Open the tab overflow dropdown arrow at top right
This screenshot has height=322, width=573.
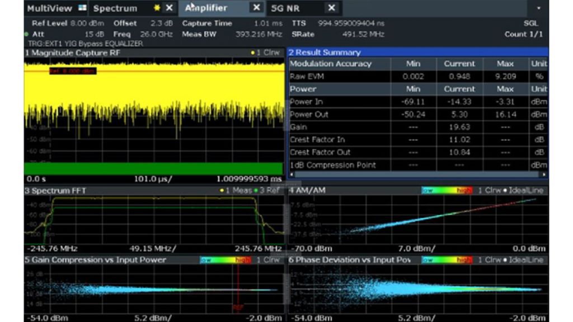(x=538, y=9)
